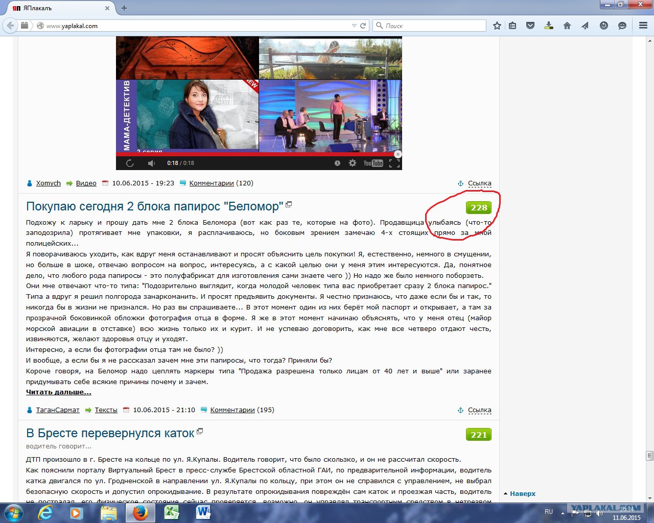Jump to top with Наверх link
Image resolution: width=654 pixels, height=523 pixels.
pyautogui.click(x=523, y=494)
